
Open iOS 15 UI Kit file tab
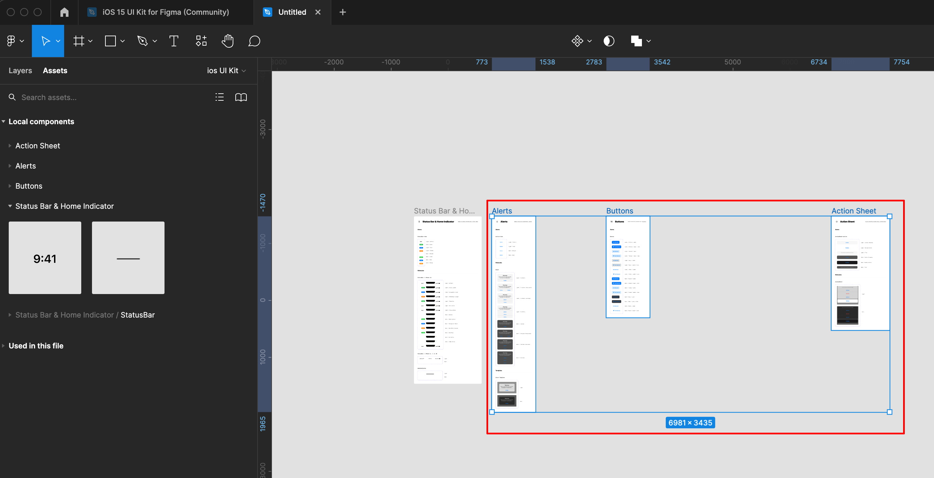tap(165, 12)
